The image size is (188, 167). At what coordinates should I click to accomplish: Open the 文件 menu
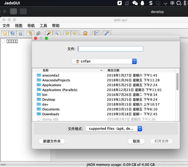click(x=6, y=26)
